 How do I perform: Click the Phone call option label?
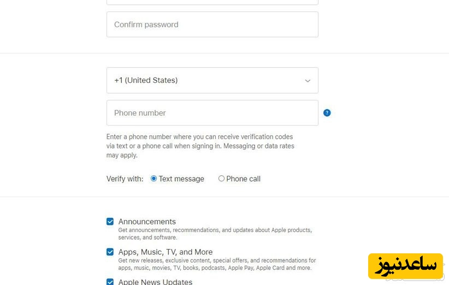(x=243, y=179)
